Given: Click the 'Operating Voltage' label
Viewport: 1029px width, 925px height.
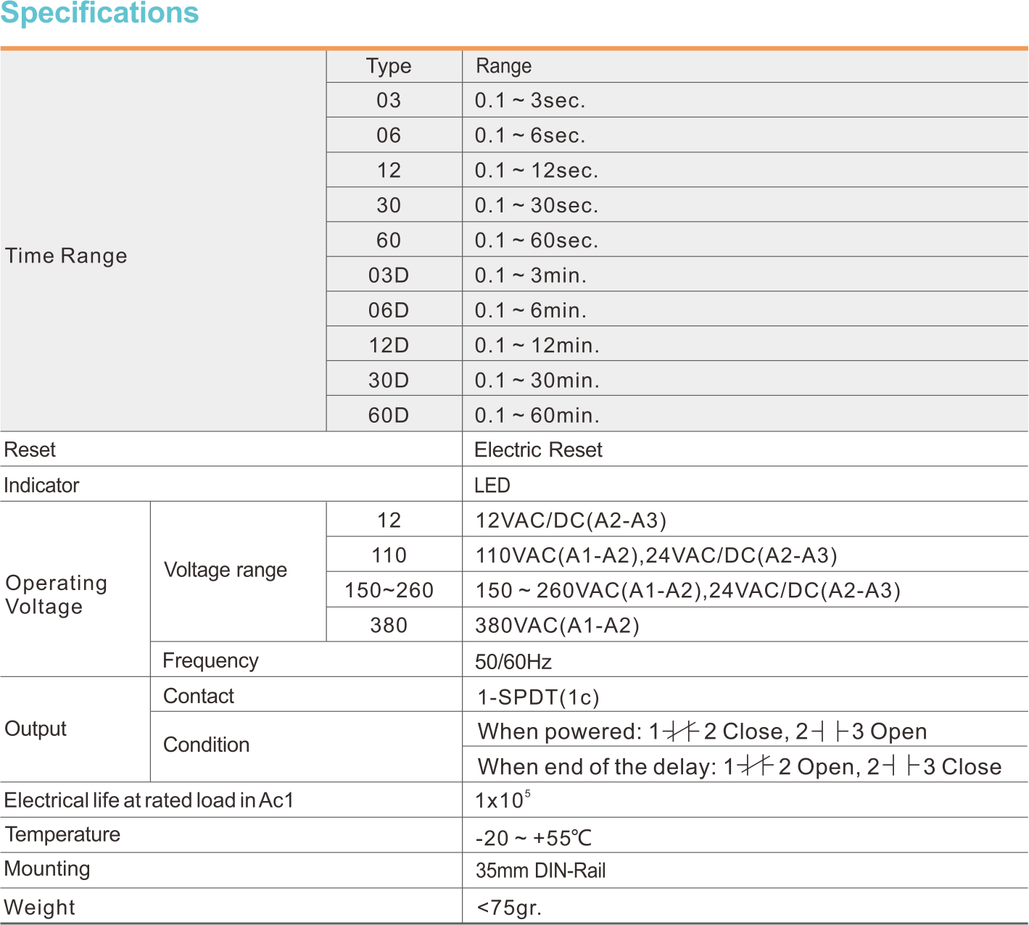Looking at the screenshot, I should coord(57,594).
